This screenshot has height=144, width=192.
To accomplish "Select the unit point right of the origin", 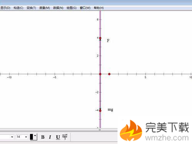I will click(109, 74).
